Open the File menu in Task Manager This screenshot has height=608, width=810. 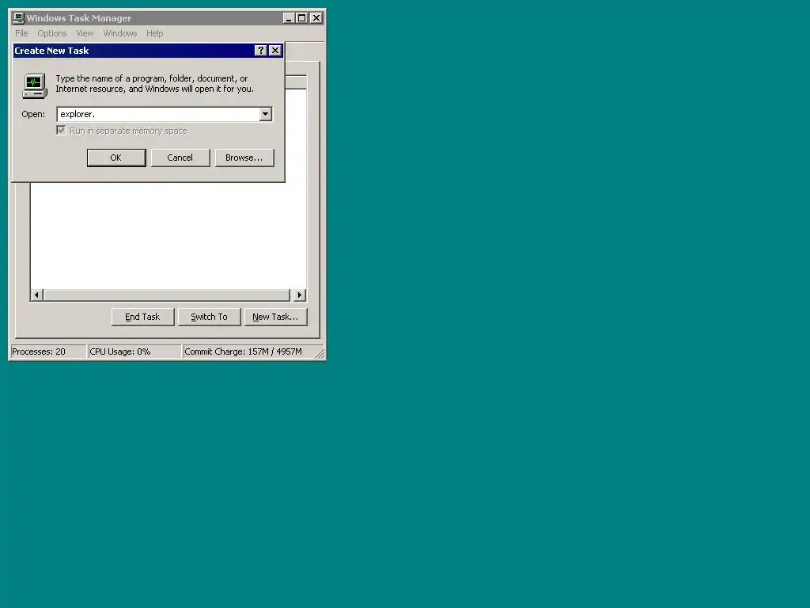(21, 33)
